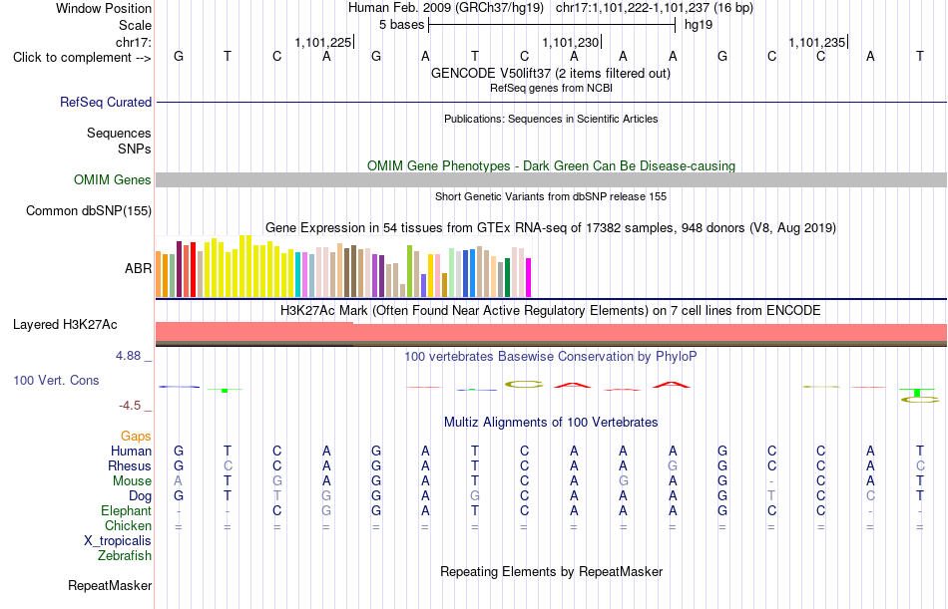Click the Mouse alignment row label
948x609 pixels.
pyautogui.click(x=132, y=480)
